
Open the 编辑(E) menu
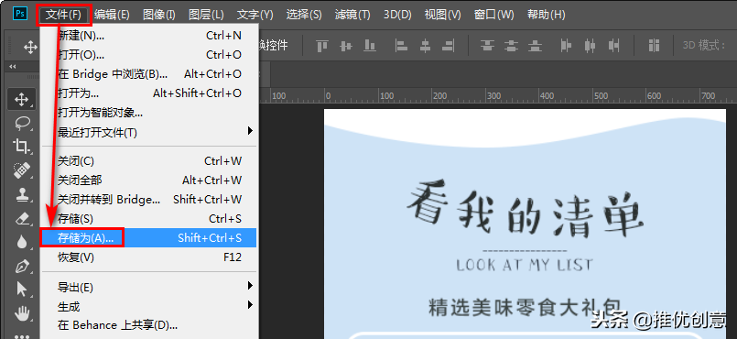[x=112, y=15]
